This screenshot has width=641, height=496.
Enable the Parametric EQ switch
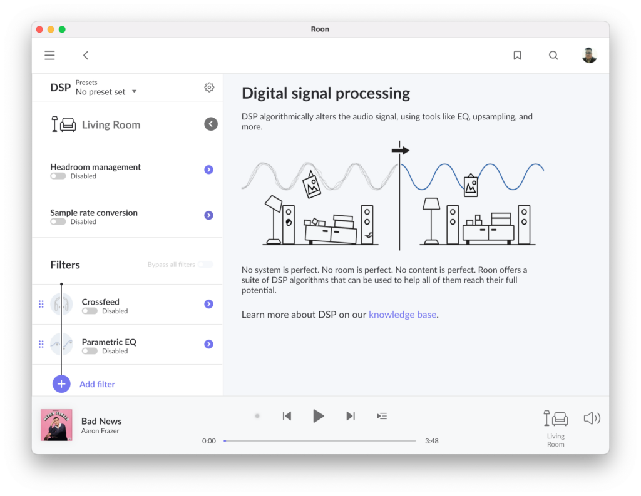tap(90, 351)
